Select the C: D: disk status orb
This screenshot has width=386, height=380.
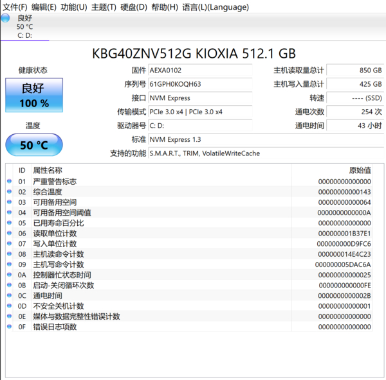(x=5, y=18)
